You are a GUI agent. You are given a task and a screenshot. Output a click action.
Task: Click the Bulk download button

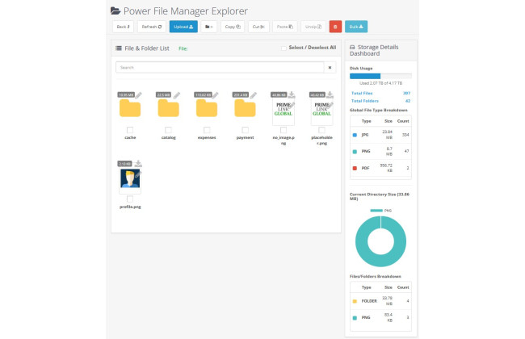coord(356,27)
